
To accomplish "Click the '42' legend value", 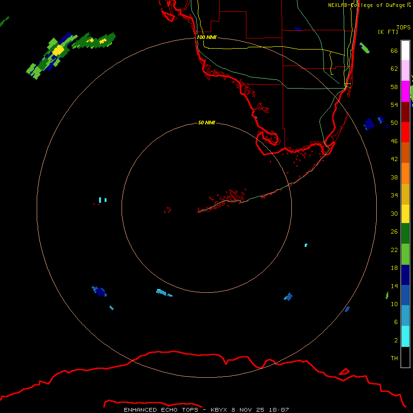I will [x=394, y=159].
